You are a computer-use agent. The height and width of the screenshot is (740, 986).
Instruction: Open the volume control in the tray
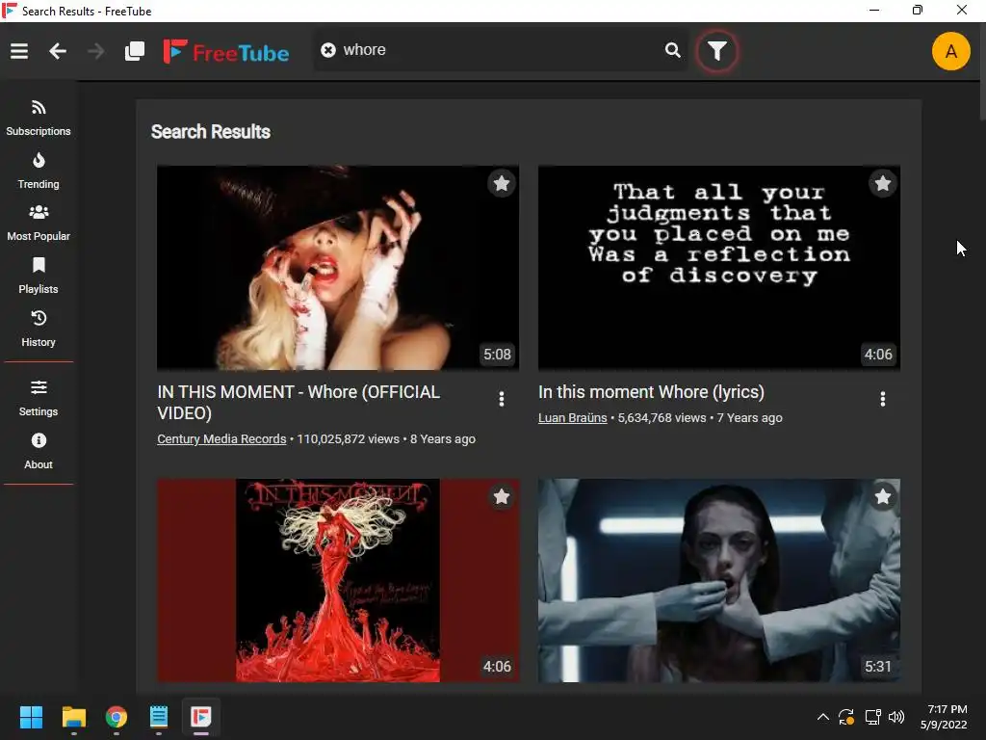tap(896, 717)
